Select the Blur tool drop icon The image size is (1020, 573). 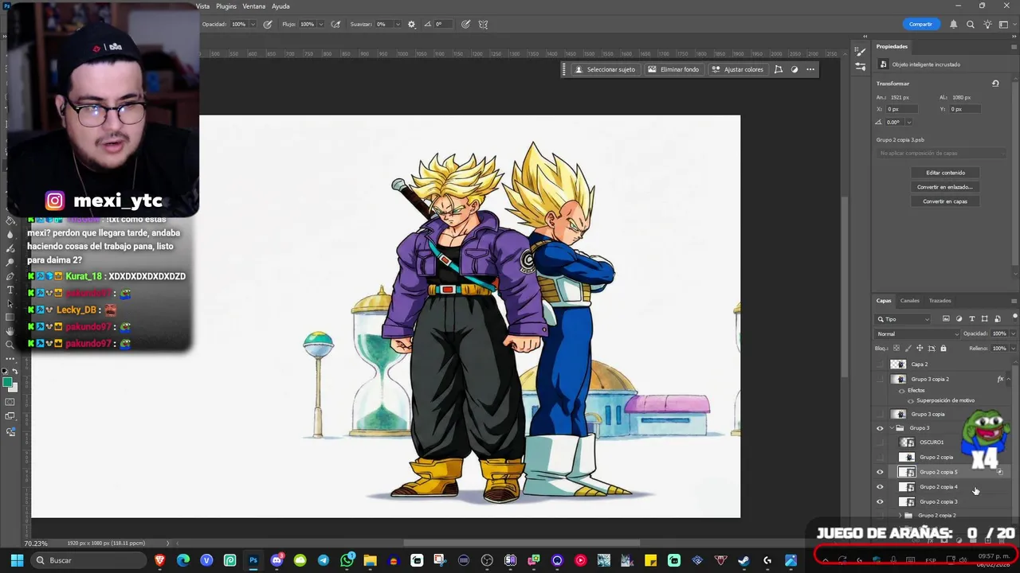10,235
